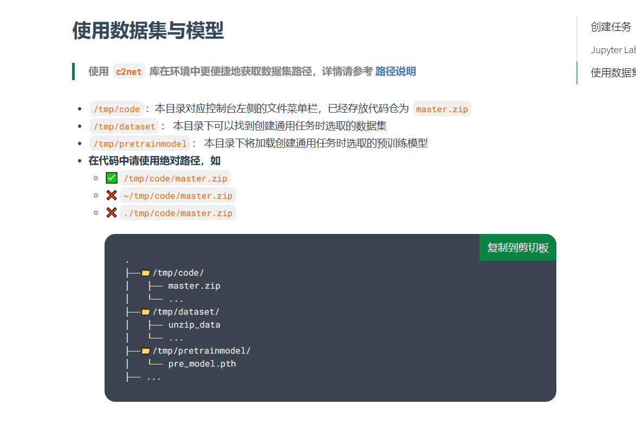The height and width of the screenshot is (424, 636).
Task: Click the /tmp/code inline code in list
Action: pos(117,109)
